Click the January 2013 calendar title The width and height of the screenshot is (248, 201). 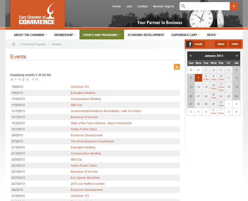(x=214, y=56)
